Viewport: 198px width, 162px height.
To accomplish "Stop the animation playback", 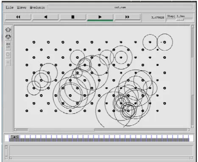I will (x=73, y=17).
